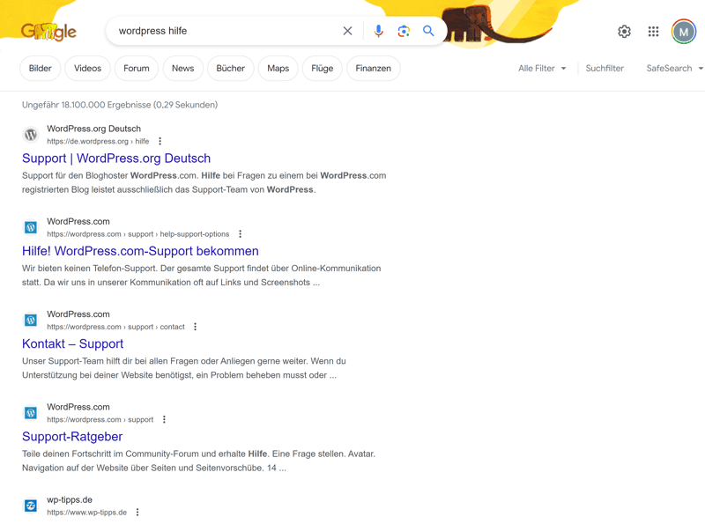Viewport: 705px width, 524px height.
Task: Click the Google Doodle logo
Action: pyautogui.click(x=48, y=32)
